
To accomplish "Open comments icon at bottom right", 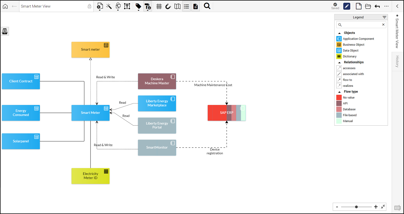I will pyautogui.click(x=397, y=208).
